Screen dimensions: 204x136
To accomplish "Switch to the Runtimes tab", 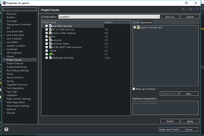I will pyautogui.click(x=146, y=22).
